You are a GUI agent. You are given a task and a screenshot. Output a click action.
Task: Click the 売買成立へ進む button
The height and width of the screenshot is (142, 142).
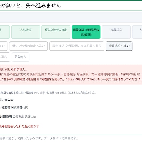119,46
